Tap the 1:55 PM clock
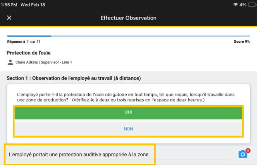 10,4
